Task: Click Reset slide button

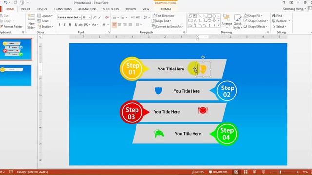Action: click(x=43, y=21)
